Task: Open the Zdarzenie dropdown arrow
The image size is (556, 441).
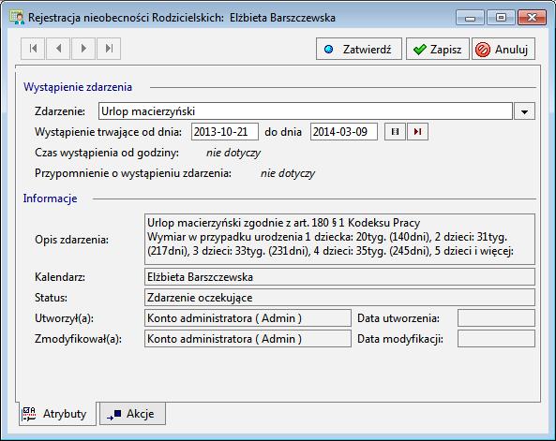Action: [524, 111]
